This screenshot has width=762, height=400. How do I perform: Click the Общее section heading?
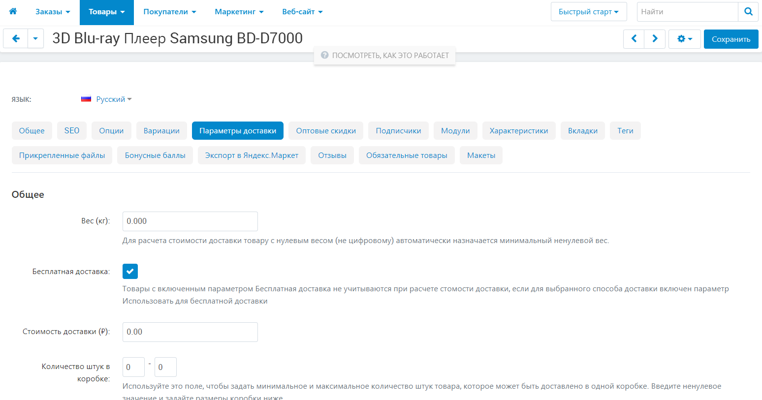tap(28, 194)
